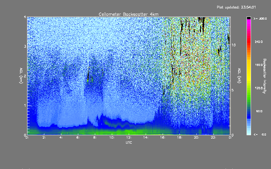Screen dimensions: 271x169
Task: Click the "5" kft tick on right axis
Action: 233,90
